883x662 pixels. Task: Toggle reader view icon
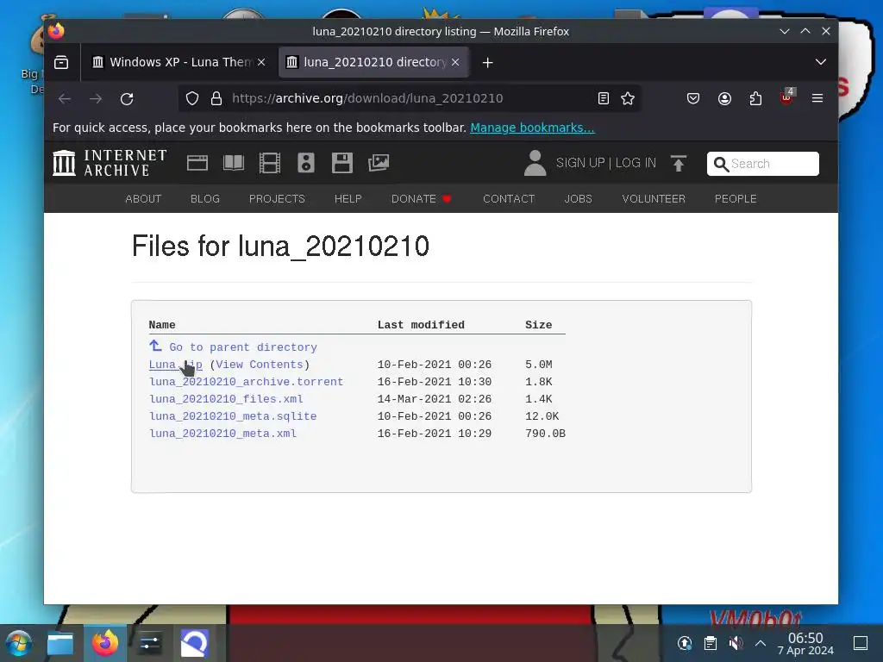603,98
